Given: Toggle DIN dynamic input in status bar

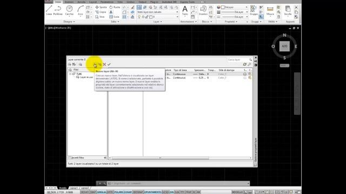Looking at the screenshot, I should pyautogui.click(x=171, y=192).
